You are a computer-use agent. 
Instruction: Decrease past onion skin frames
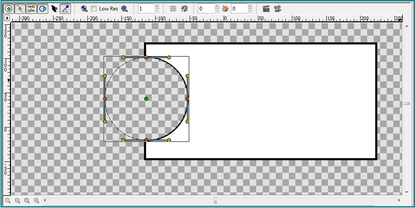217,11
